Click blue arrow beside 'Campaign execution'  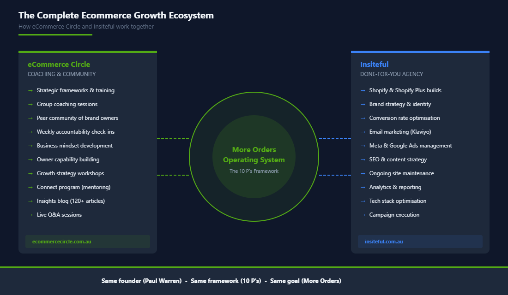363,215
